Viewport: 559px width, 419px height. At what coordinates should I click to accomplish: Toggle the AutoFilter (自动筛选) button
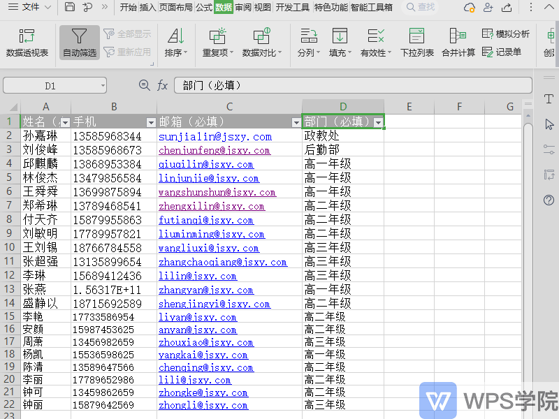click(79, 43)
